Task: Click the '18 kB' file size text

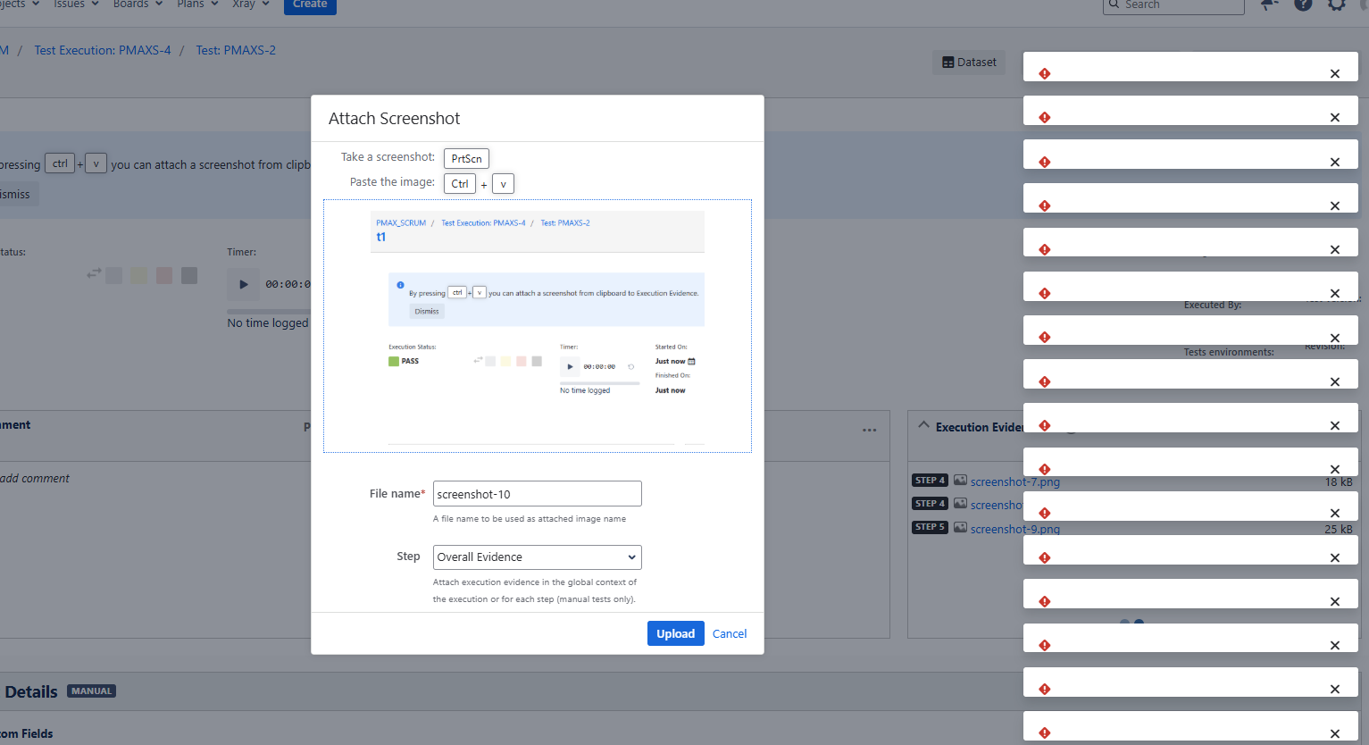Action: coord(1339,482)
